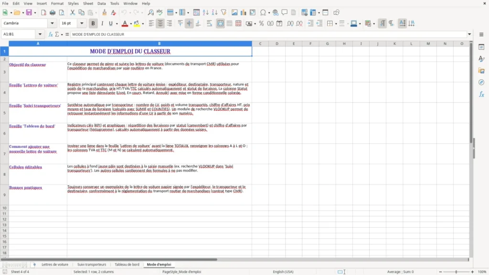The image size is (489, 275).
Task: Switch to the Suivi transporteurs sheet tab
Action: [92, 264]
